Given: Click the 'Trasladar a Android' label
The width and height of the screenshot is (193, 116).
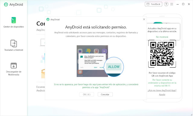Looking at the screenshot, I should [14, 50].
